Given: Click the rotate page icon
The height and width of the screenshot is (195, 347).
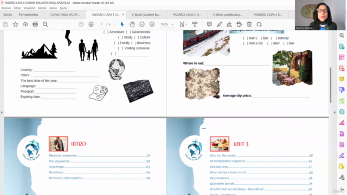Looking at the screenshot, I should [x=259, y=24].
